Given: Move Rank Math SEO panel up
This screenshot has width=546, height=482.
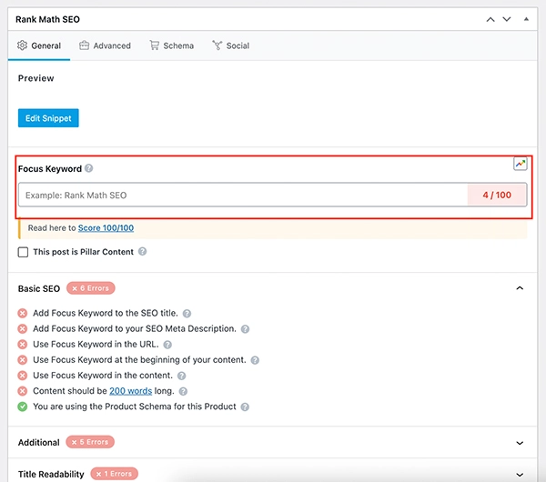Looking at the screenshot, I should click(490, 18).
